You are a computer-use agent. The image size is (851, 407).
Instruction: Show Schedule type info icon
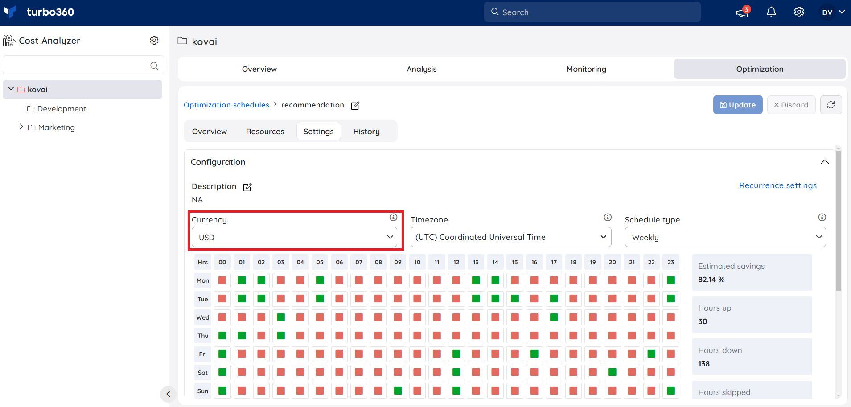[x=822, y=218]
